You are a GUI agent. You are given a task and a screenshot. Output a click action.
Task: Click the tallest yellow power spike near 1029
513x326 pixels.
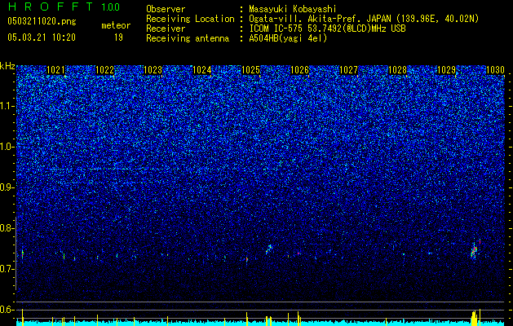click(480, 317)
